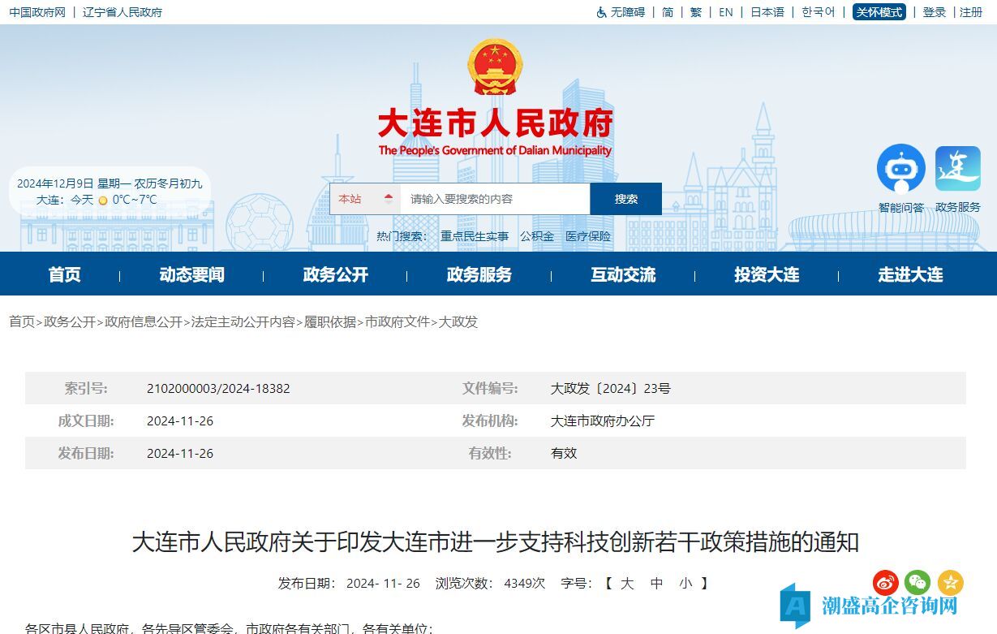The width and height of the screenshot is (997, 634).
Task: Open the 投资大连 navigation menu
Action: [x=767, y=274]
